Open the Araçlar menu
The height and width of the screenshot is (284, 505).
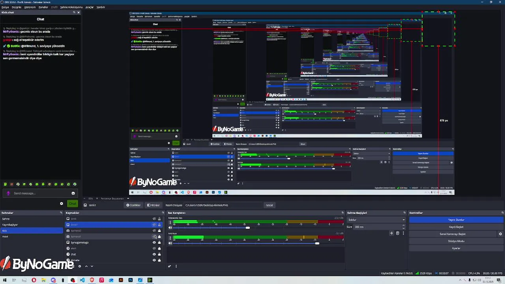pos(90,7)
